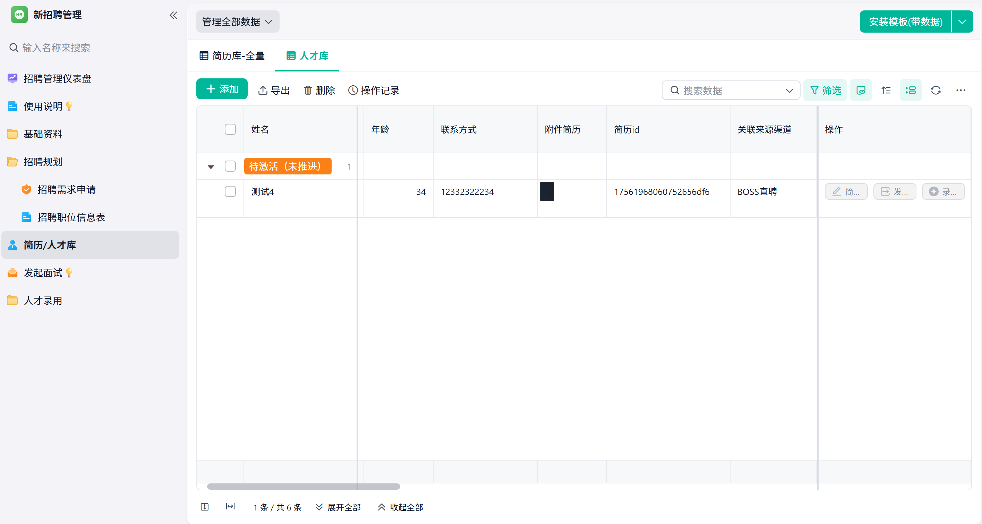Screen dimensions: 982x524
Task: Click resume id 1756196806075265​6df6
Action: click(x=661, y=192)
